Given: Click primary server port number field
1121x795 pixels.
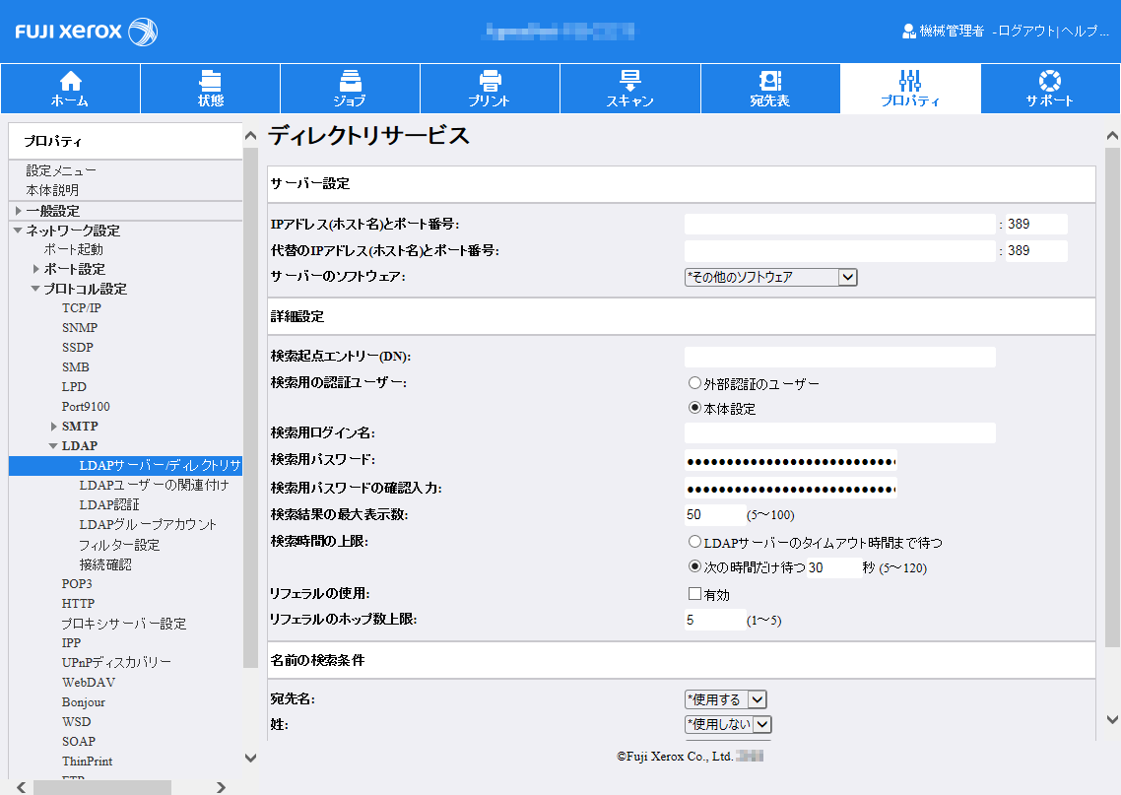Looking at the screenshot, I should point(1036,224).
